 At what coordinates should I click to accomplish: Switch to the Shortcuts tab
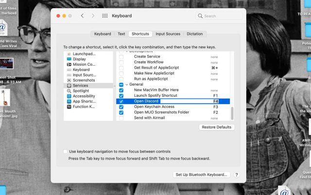point(140,34)
